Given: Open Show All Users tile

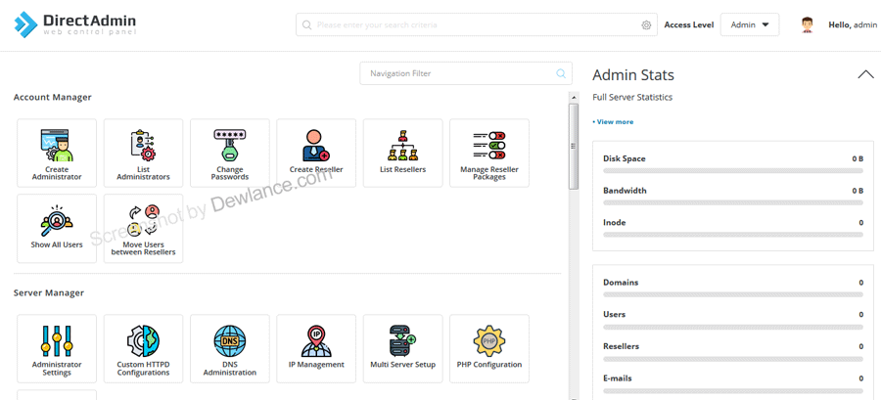Looking at the screenshot, I should pos(57,228).
